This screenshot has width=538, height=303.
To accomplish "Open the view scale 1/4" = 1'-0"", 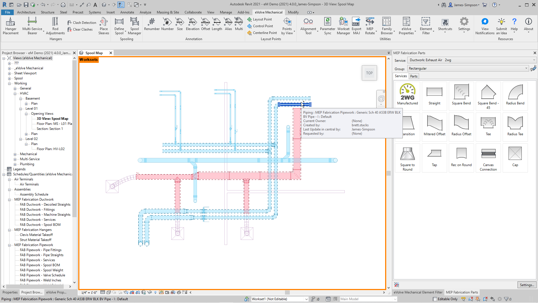I will pyautogui.click(x=89, y=292).
